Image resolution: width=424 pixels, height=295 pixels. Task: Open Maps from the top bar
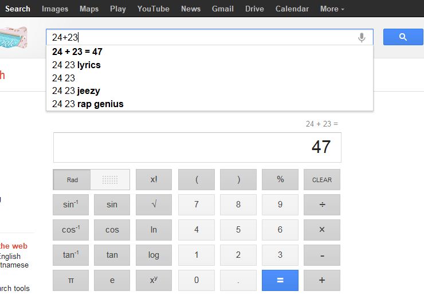(x=89, y=9)
